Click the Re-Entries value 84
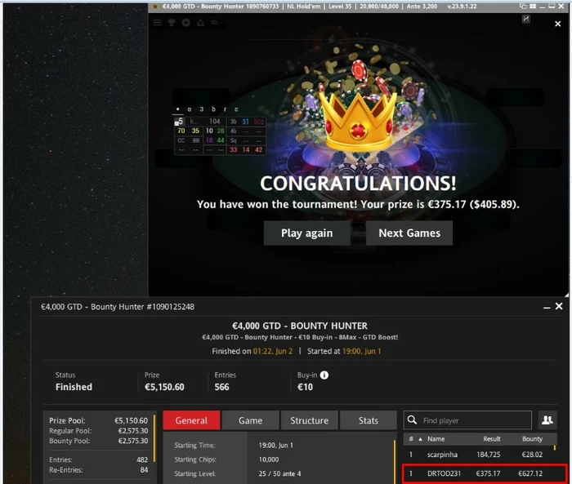The height and width of the screenshot is (484, 572). tap(144, 470)
